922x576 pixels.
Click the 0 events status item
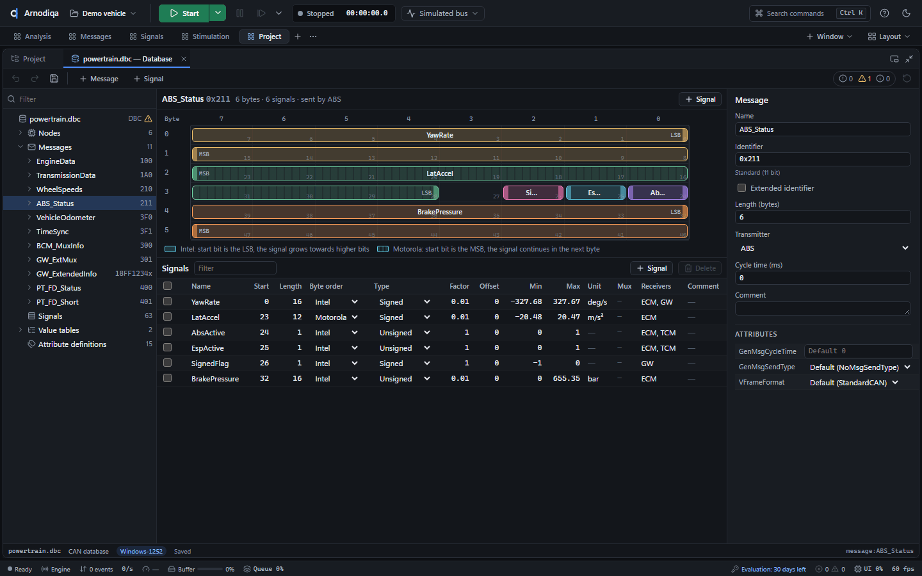96,569
